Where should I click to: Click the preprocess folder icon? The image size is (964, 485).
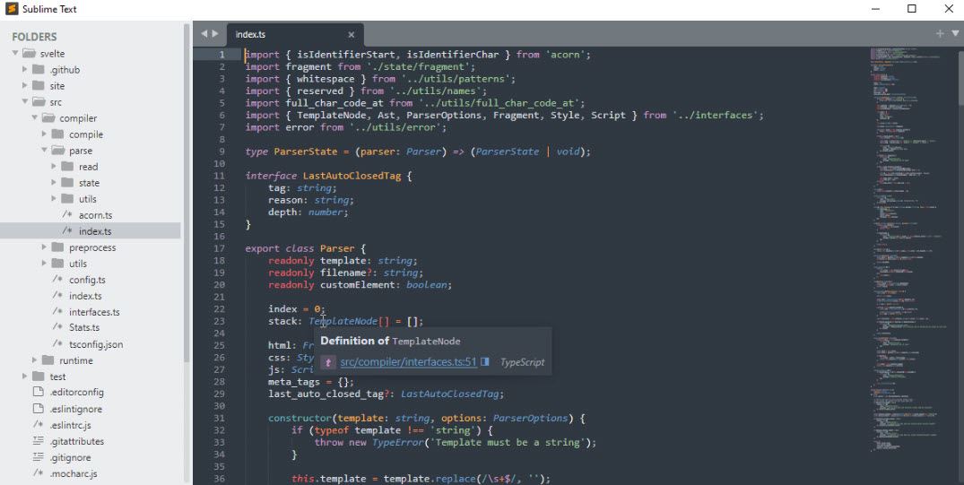(x=57, y=247)
